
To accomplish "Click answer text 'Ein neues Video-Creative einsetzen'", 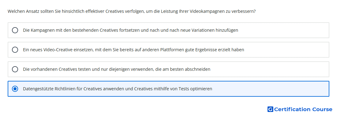I will (x=63, y=50).
